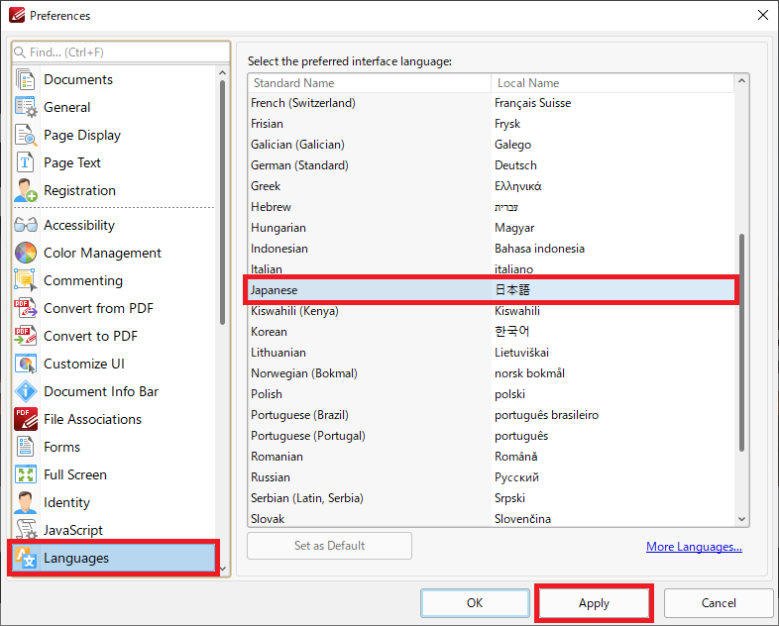Select Indonesian language row

(491, 249)
